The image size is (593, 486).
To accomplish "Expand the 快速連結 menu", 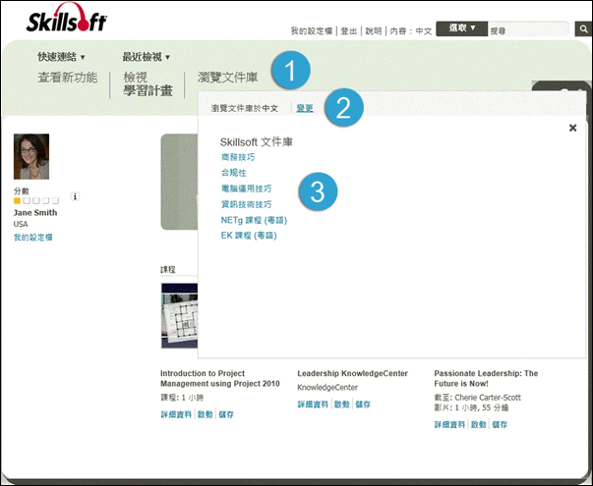I will coord(61,57).
